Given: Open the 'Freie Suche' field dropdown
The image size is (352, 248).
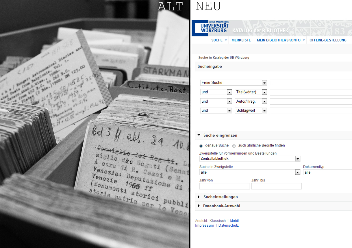Looking at the screenshot, I should coord(264,83).
